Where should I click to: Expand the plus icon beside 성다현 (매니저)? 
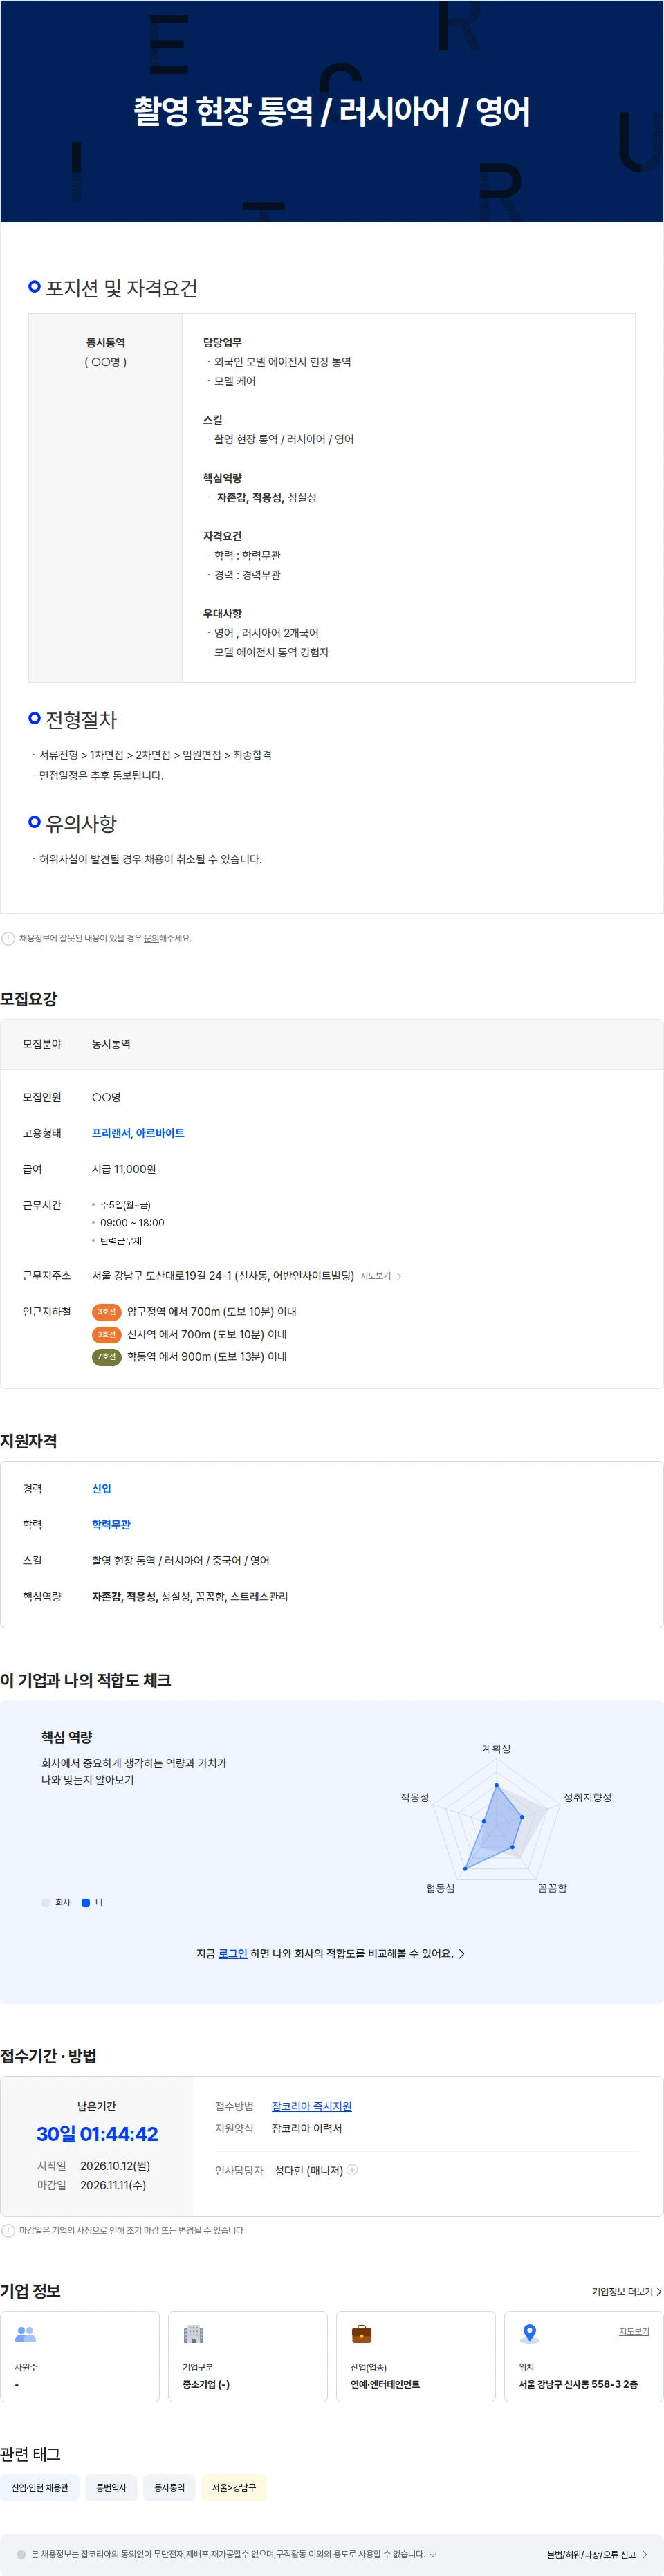pos(352,2170)
